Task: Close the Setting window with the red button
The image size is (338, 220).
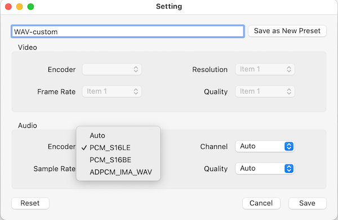Action: [8, 7]
